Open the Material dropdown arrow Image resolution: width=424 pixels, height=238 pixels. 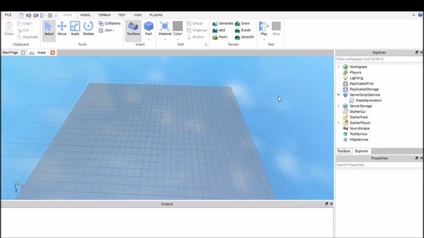click(165, 40)
